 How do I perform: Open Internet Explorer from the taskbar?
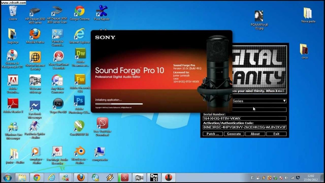pos(51,178)
